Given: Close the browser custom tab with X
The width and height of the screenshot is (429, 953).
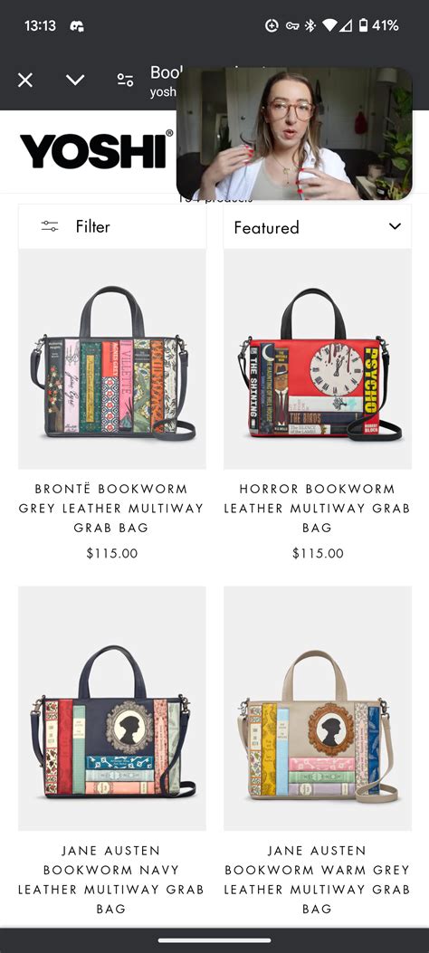Looking at the screenshot, I should point(25,80).
